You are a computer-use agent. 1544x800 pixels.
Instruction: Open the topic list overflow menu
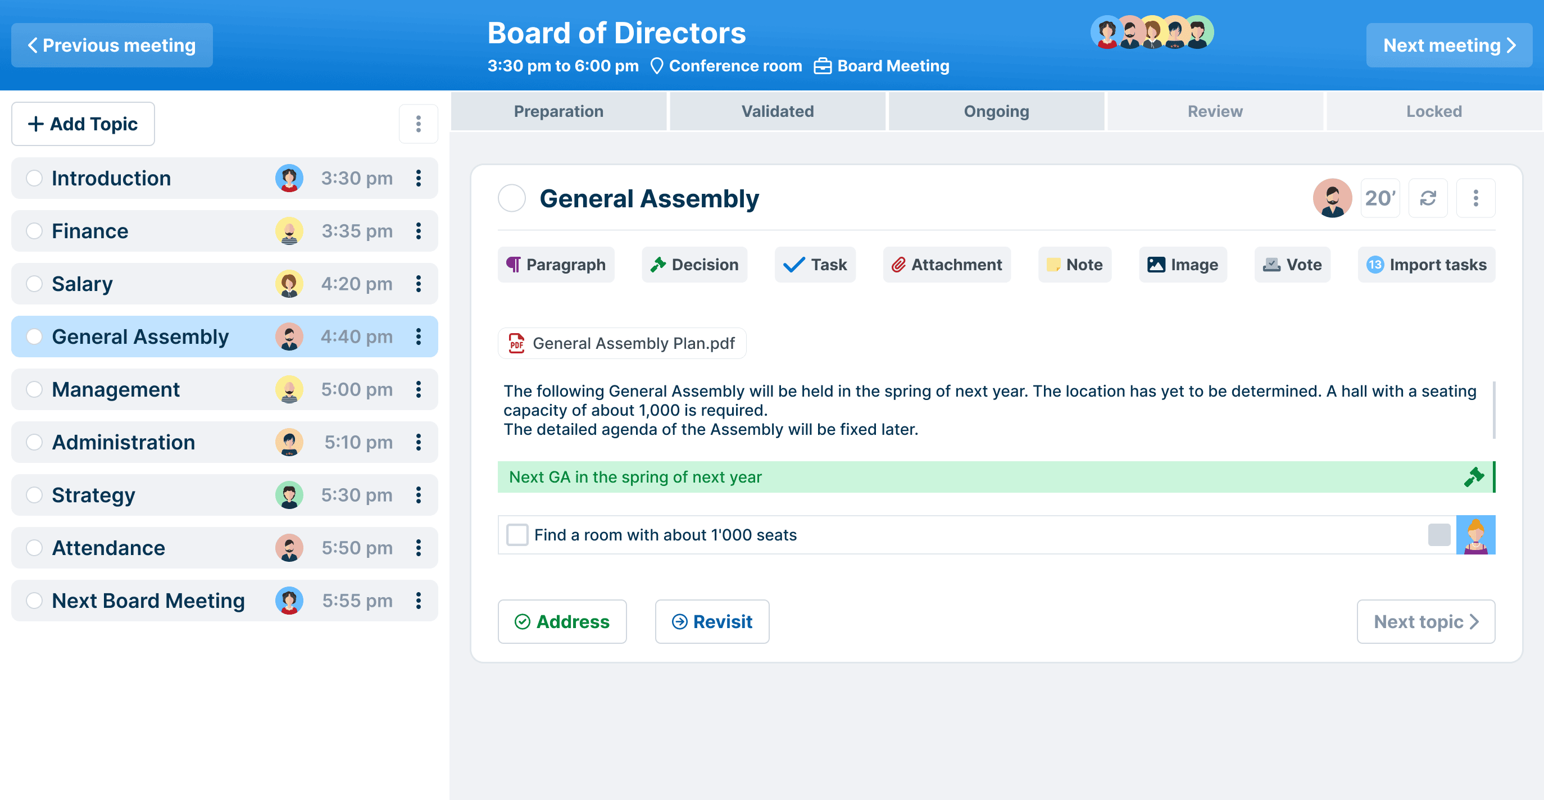pyautogui.click(x=419, y=124)
